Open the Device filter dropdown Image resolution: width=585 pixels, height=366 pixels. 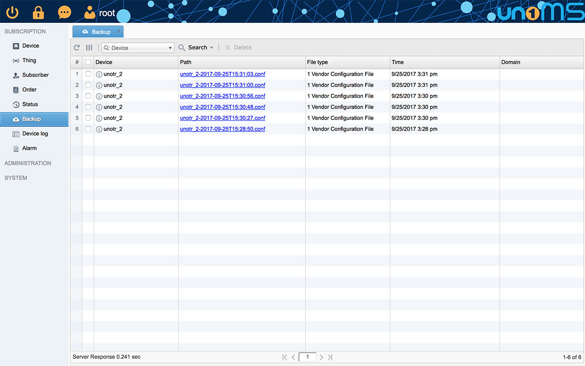point(170,48)
